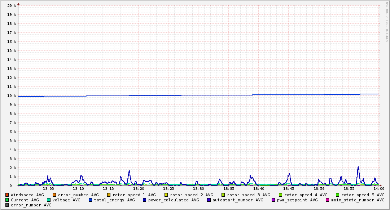
Task: Select the 13:05 tick on time axis
Action: coord(48,188)
